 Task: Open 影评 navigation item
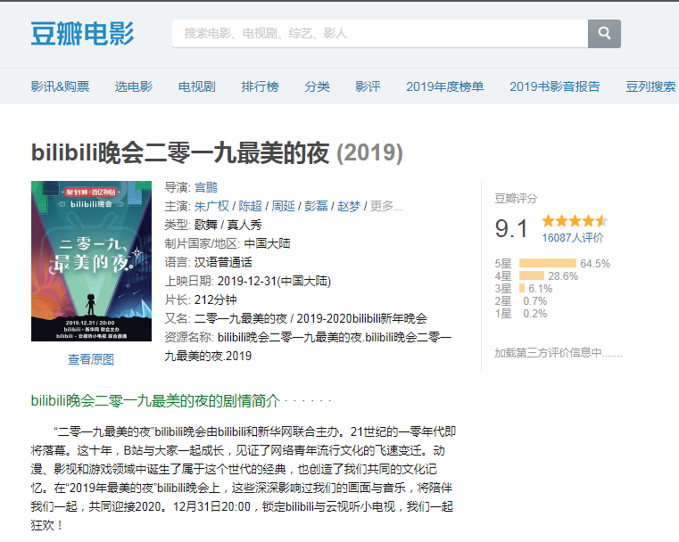click(368, 86)
